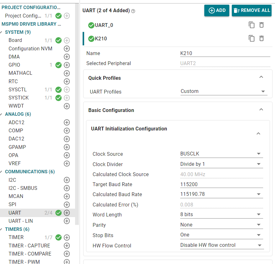Collapse the ANALOG (6) category
The height and width of the screenshot is (264, 275).
pyautogui.click(x=1, y=114)
